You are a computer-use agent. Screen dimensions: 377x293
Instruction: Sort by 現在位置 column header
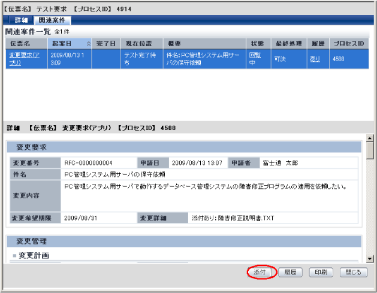tap(142, 44)
